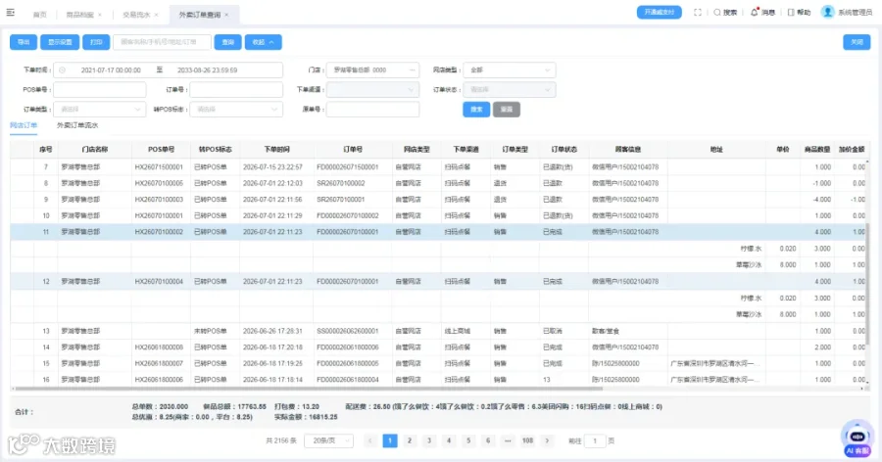Go to page 3
The height and width of the screenshot is (462, 882).
(429, 440)
